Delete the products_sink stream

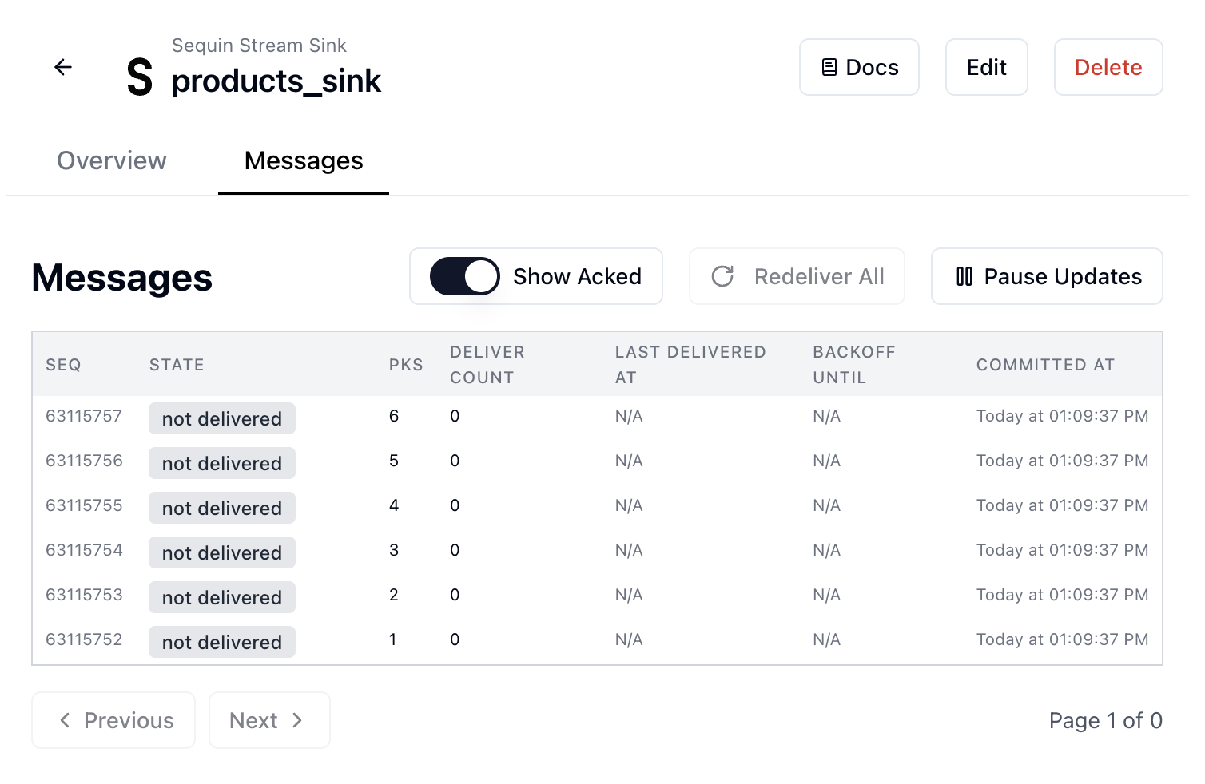pyautogui.click(x=1108, y=67)
